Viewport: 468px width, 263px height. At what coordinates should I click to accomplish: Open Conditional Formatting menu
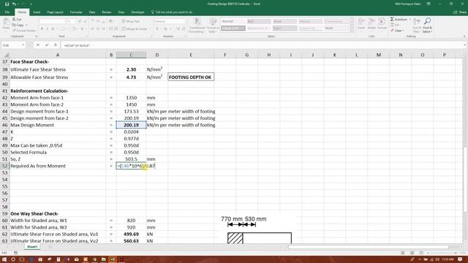[197, 26]
